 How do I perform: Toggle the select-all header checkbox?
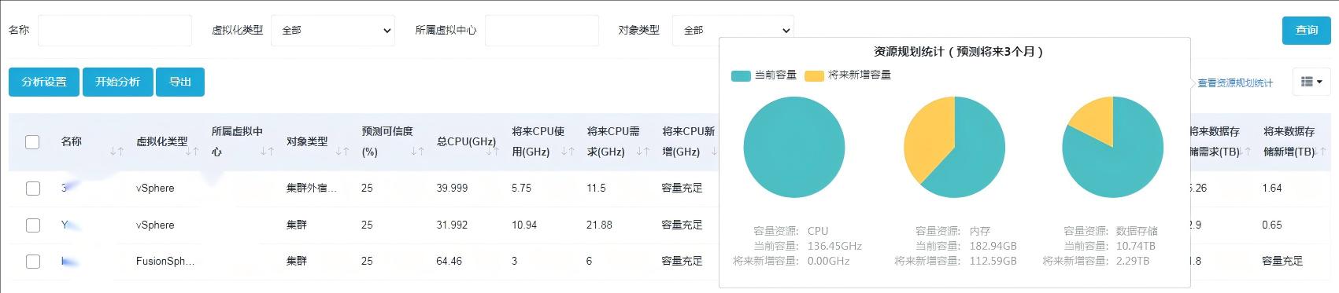pos(32,142)
